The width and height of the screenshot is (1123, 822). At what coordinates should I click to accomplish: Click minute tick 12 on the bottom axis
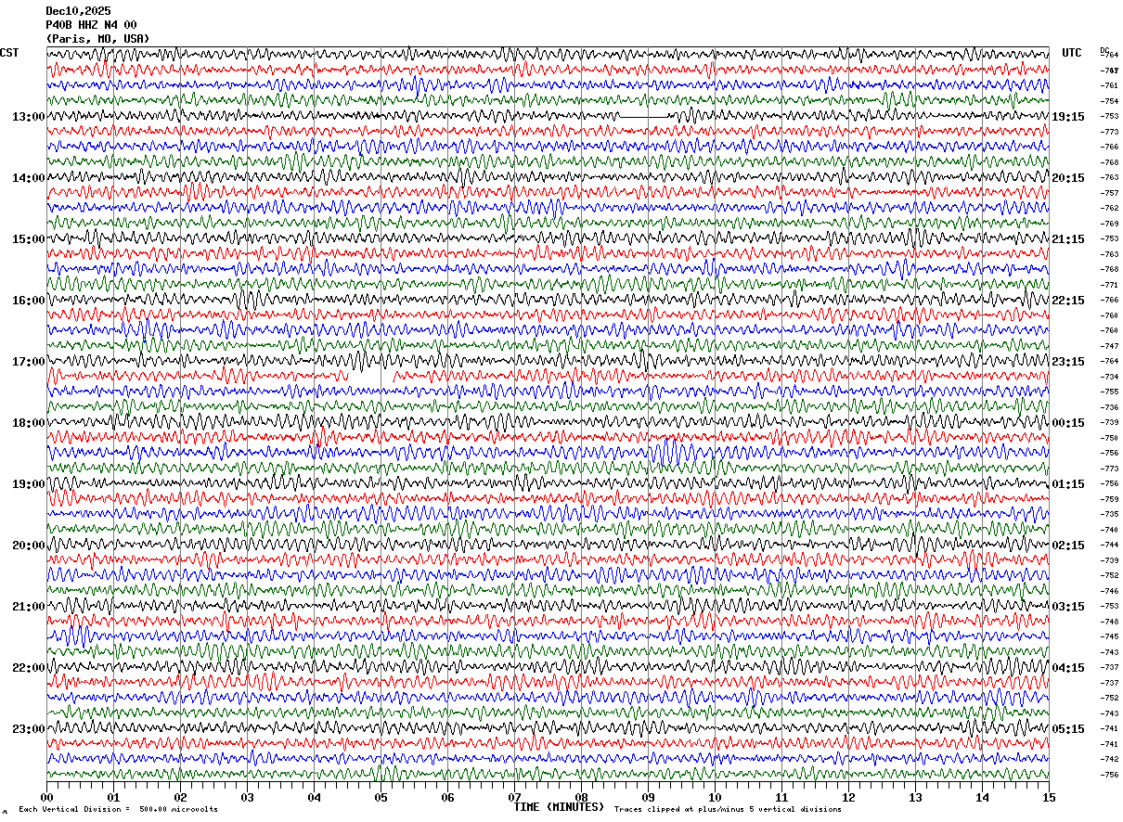click(848, 797)
